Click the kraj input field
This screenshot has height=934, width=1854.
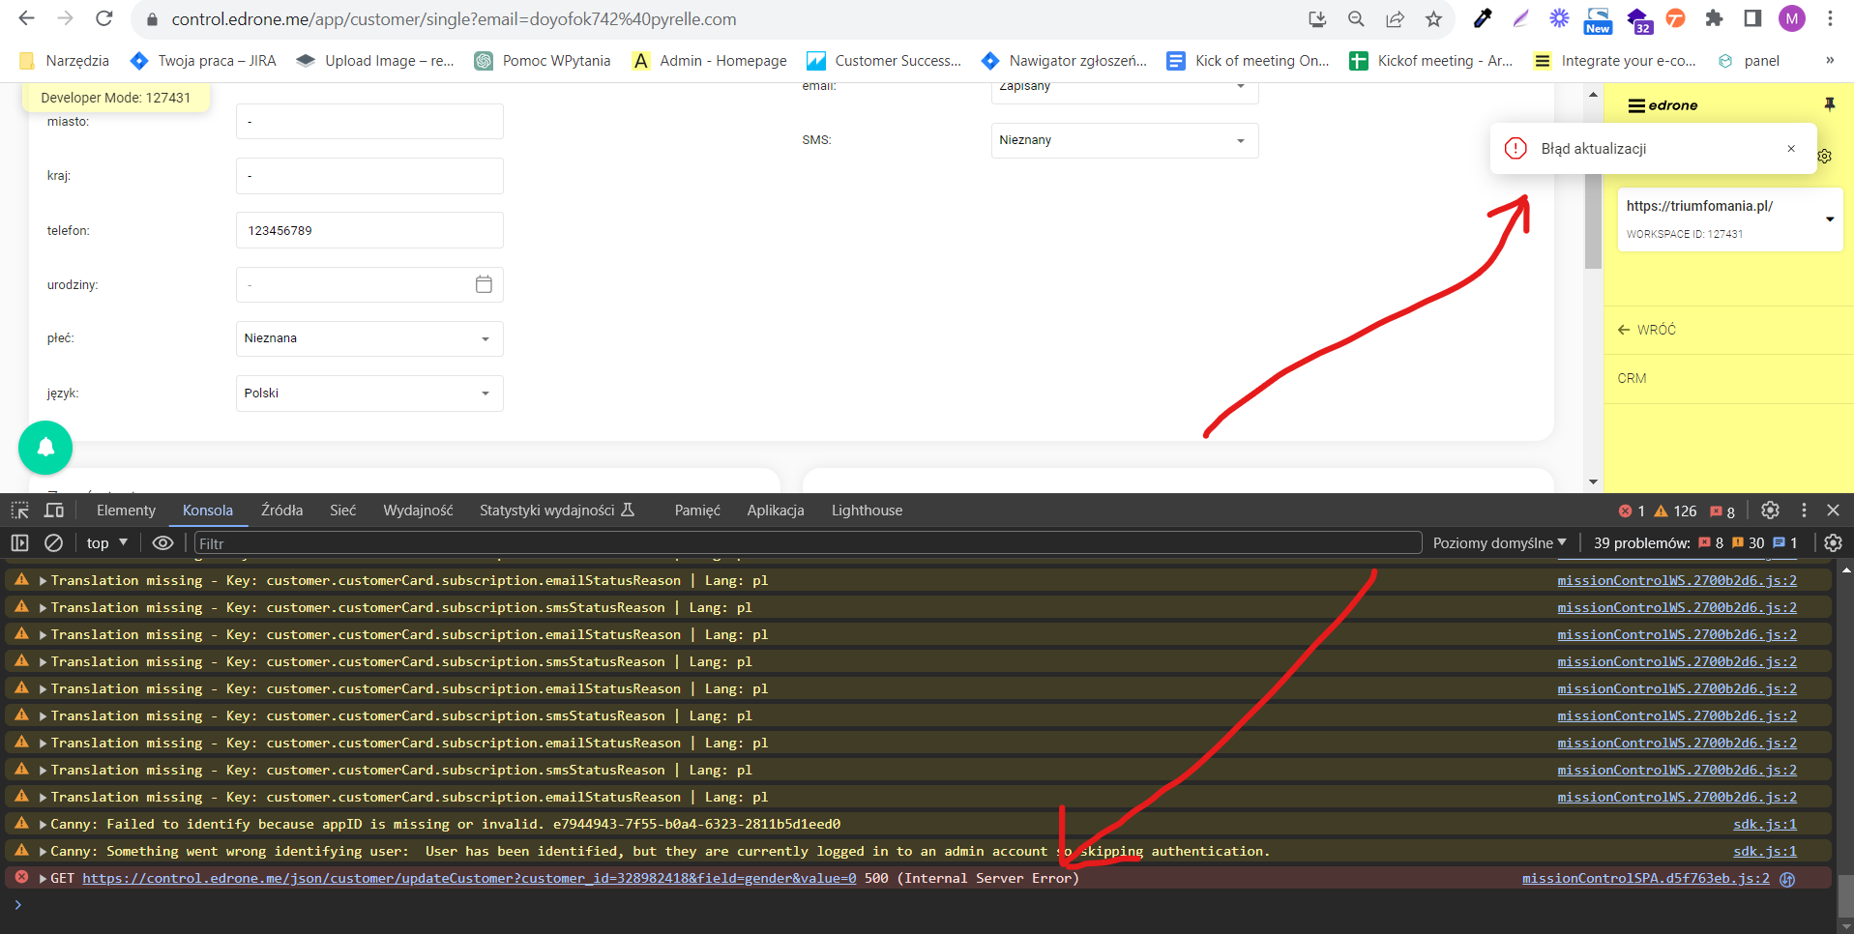(369, 176)
